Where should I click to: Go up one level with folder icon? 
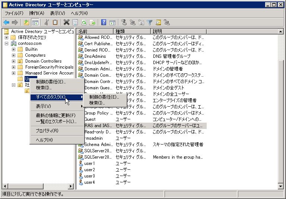point(27,23)
